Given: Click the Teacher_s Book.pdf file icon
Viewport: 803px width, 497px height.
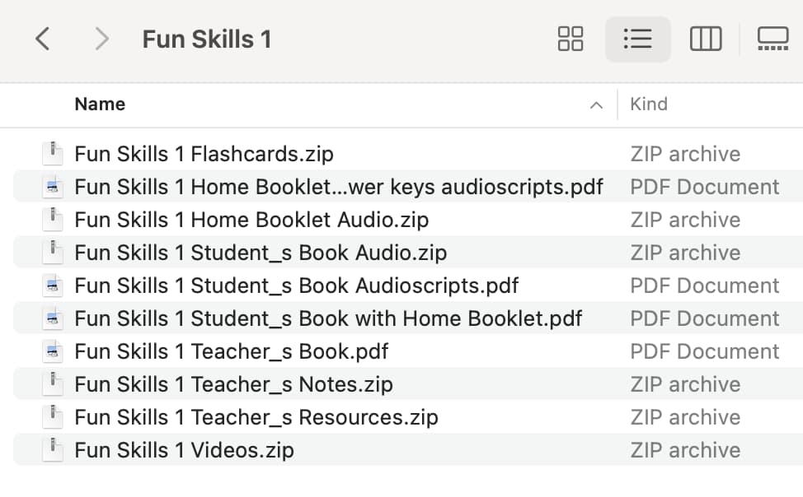Looking at the screenshot, I should tap(52, 351).
